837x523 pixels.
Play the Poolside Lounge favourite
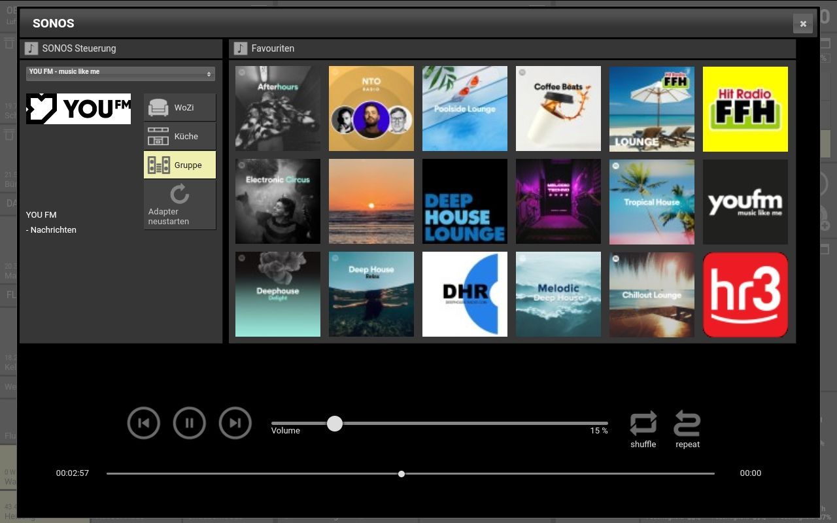point(465,109)
